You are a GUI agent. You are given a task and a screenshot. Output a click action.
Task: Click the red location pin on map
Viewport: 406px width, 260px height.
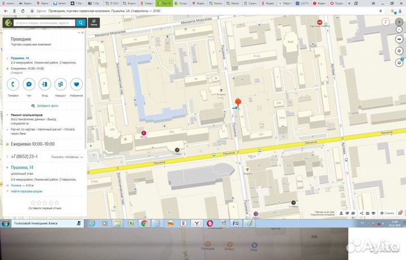click(x=238, y=102)
